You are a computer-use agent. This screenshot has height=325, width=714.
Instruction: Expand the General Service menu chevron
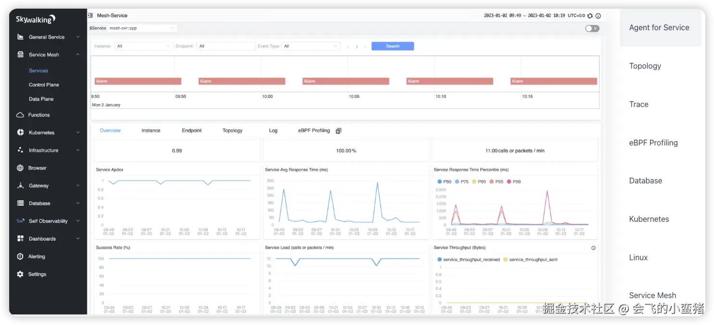click(78, 37)
